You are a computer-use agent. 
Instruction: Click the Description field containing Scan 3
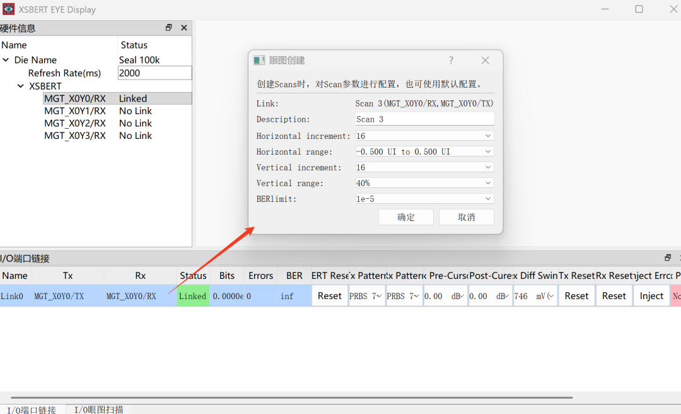[424, 119]
